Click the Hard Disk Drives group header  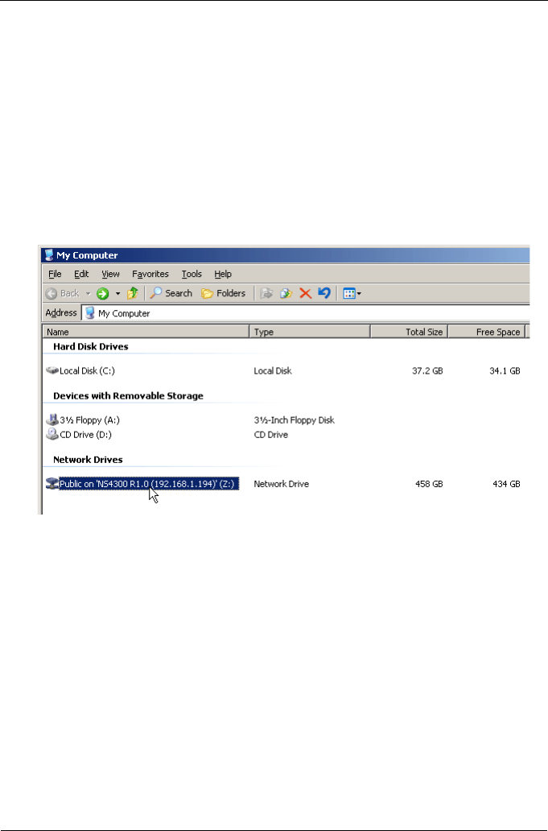click(x=91, y=346)
